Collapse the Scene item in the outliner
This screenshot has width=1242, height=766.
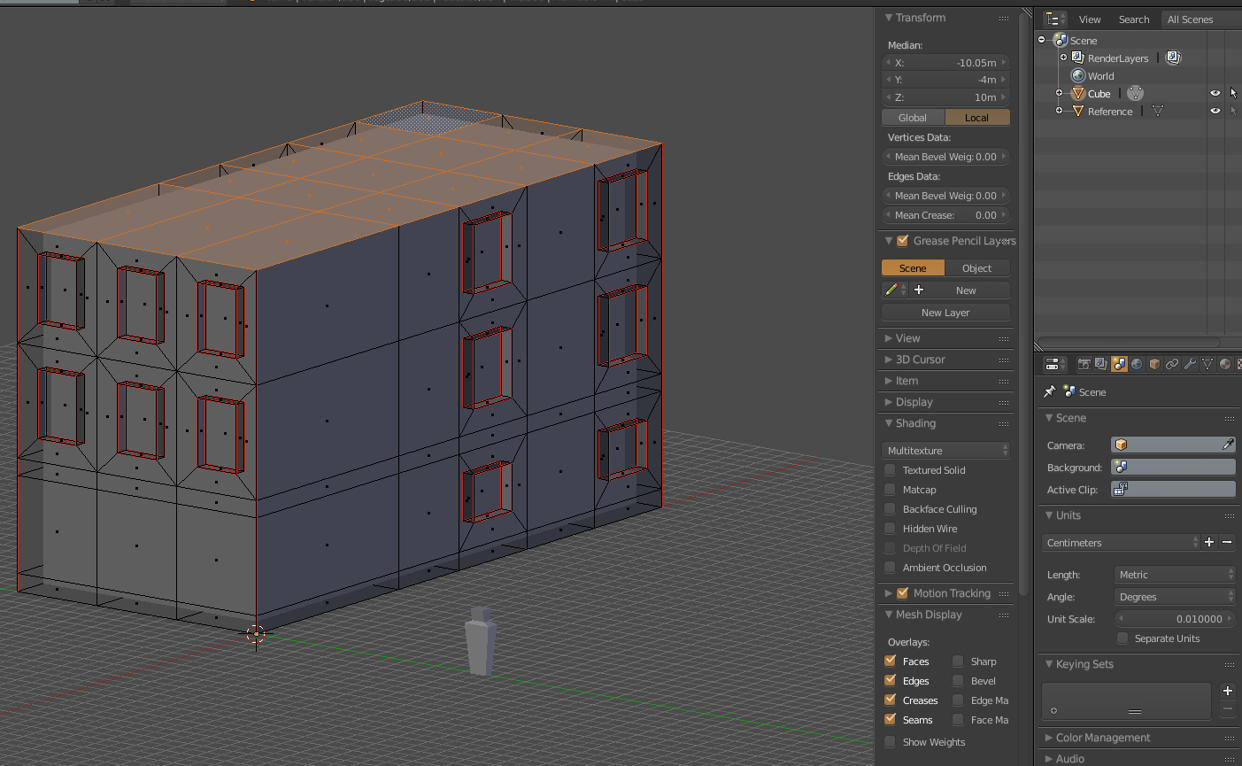1041,40
